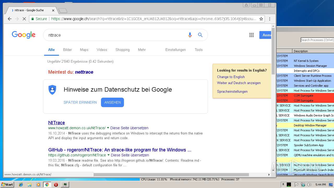Click the Chrome taskbar button
The width and height of the screenshot is (334, 188).
[x=47, y=185]
